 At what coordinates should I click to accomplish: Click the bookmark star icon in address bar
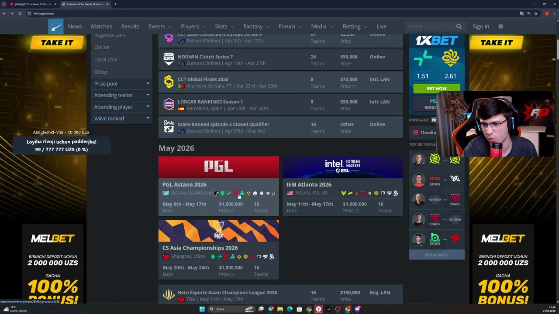coord(536,14)
